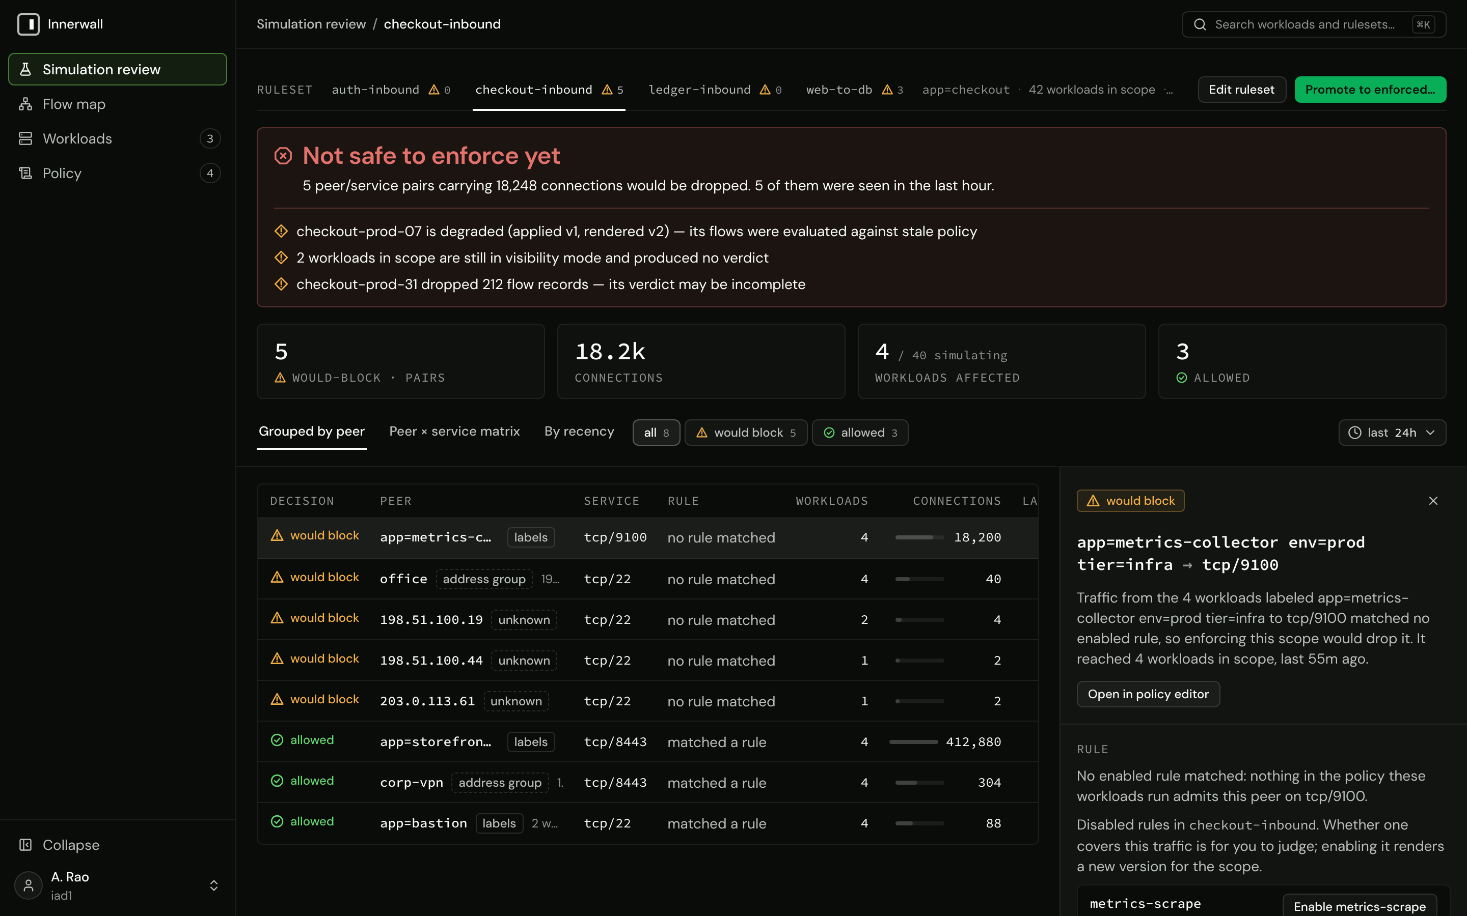Click the green check in the Allowed card
This screenshot has height=916, width=1467.
point(1181,378)
